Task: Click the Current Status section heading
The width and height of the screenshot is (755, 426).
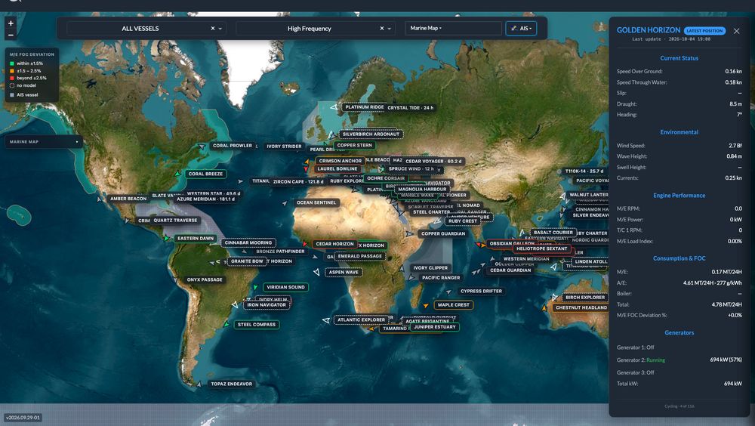Action: pos(679,58)
